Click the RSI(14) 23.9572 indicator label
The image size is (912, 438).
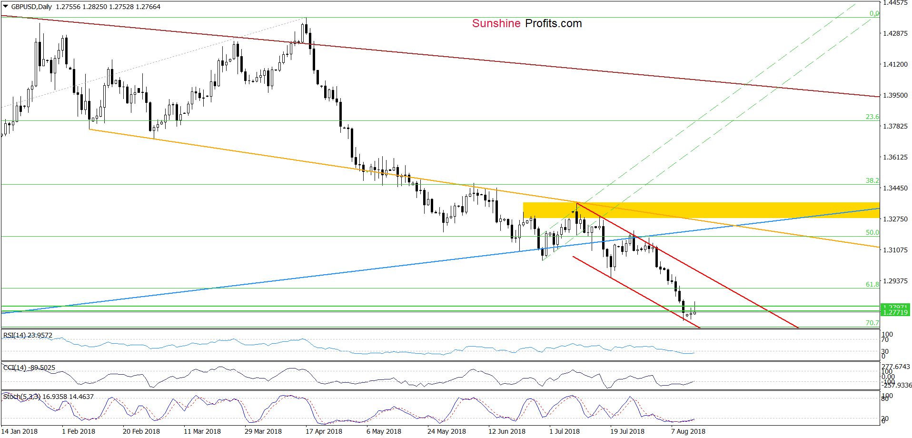pos(28,335)
